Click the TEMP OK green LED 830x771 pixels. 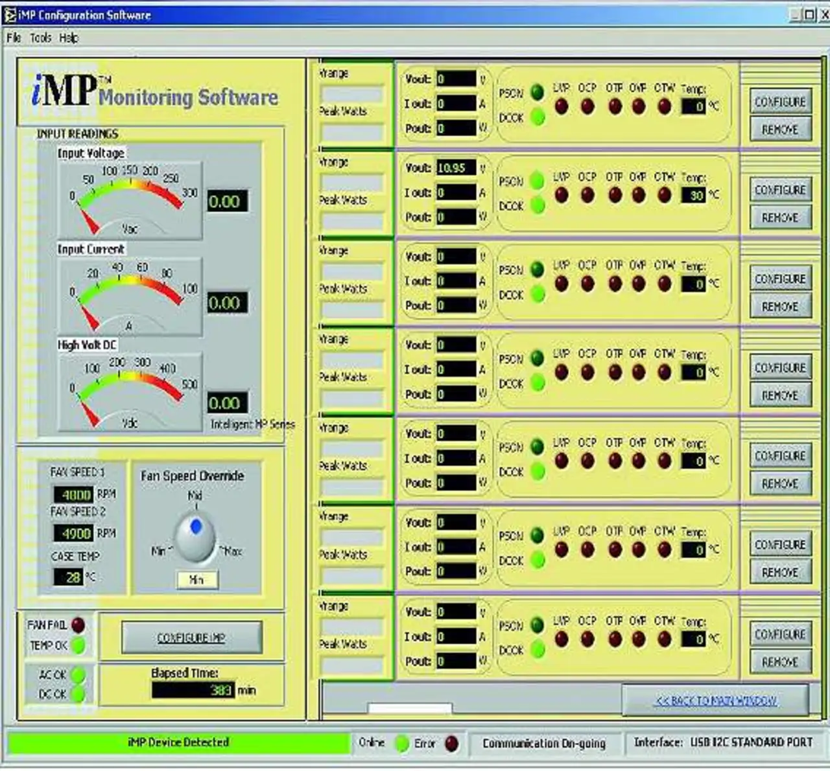(78, 646)
